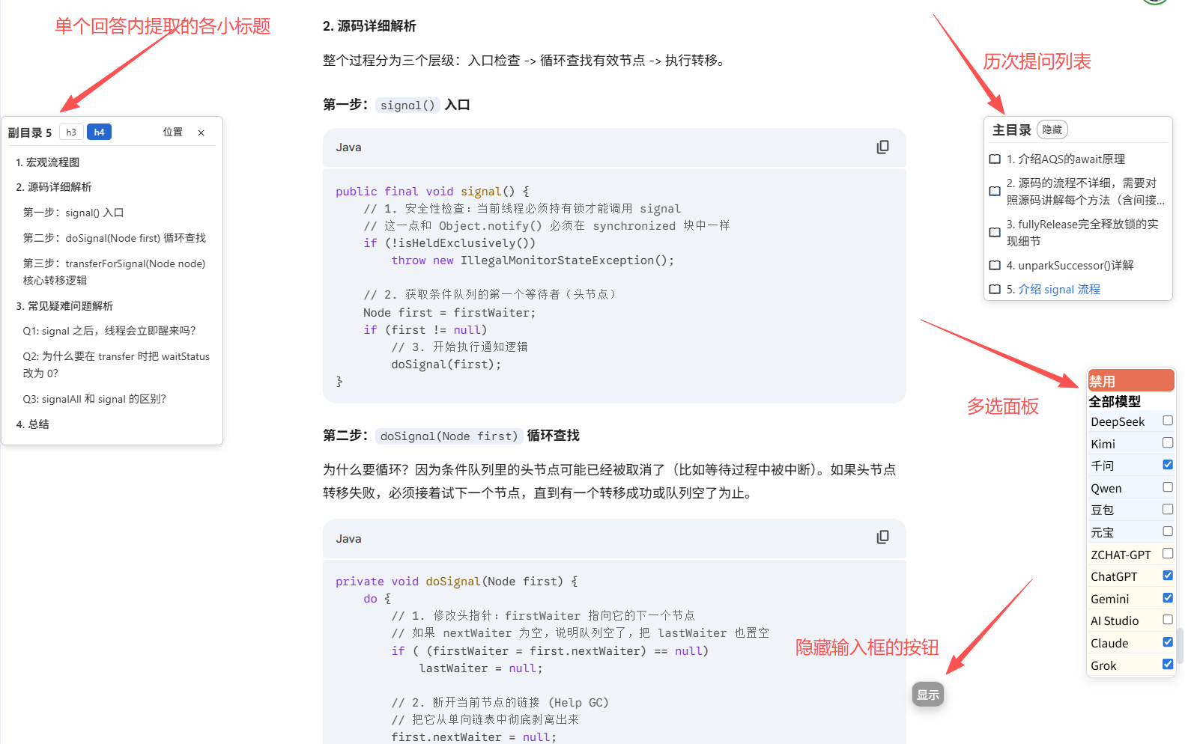1185x744 pixels.
Task: Uncheck the Claude model checkbox
Action: [x=1167, y=642]
